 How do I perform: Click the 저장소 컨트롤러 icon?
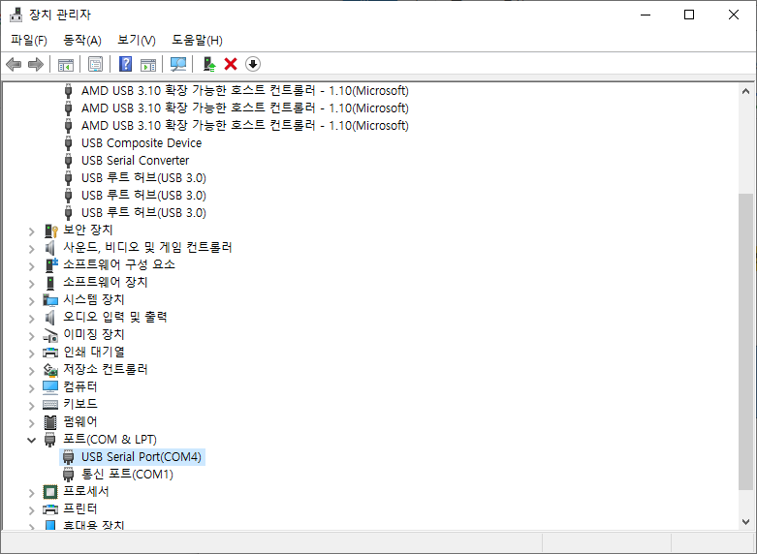click(50, 370)
